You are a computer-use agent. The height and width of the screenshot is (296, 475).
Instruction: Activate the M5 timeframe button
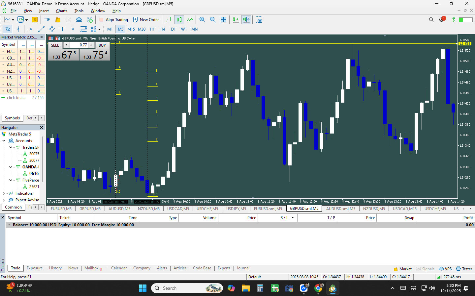point(120,29)
